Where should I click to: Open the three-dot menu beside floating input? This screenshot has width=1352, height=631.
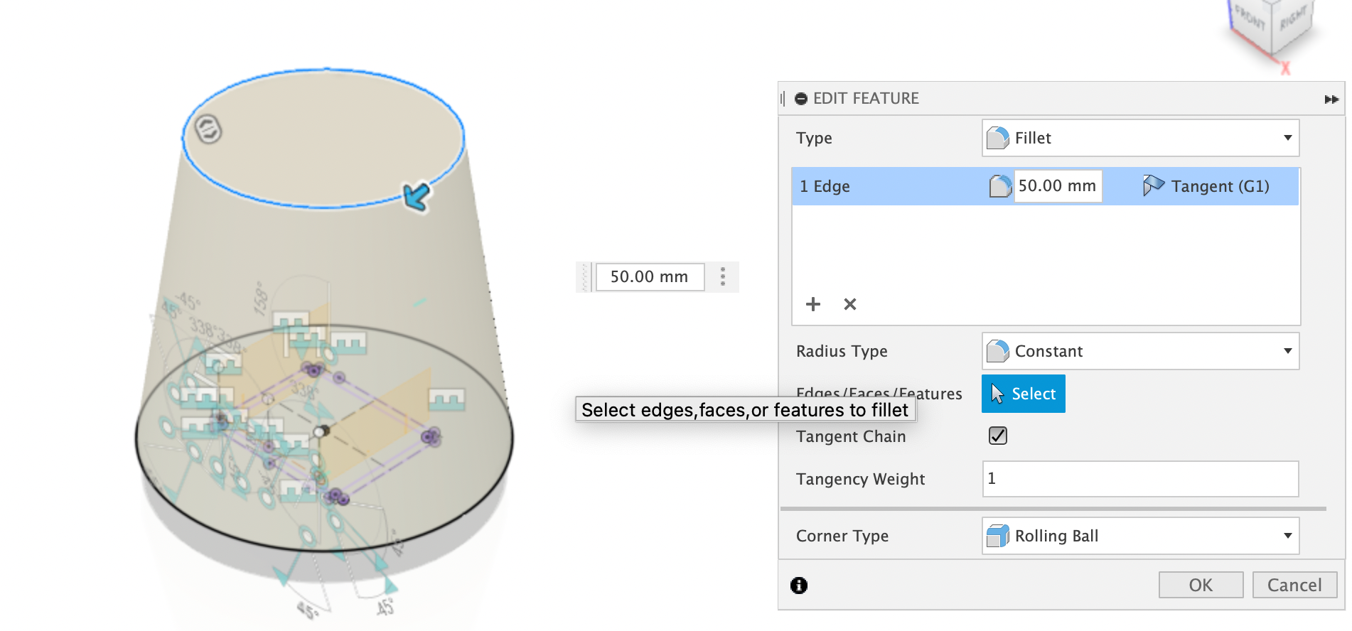click(723, 276)
